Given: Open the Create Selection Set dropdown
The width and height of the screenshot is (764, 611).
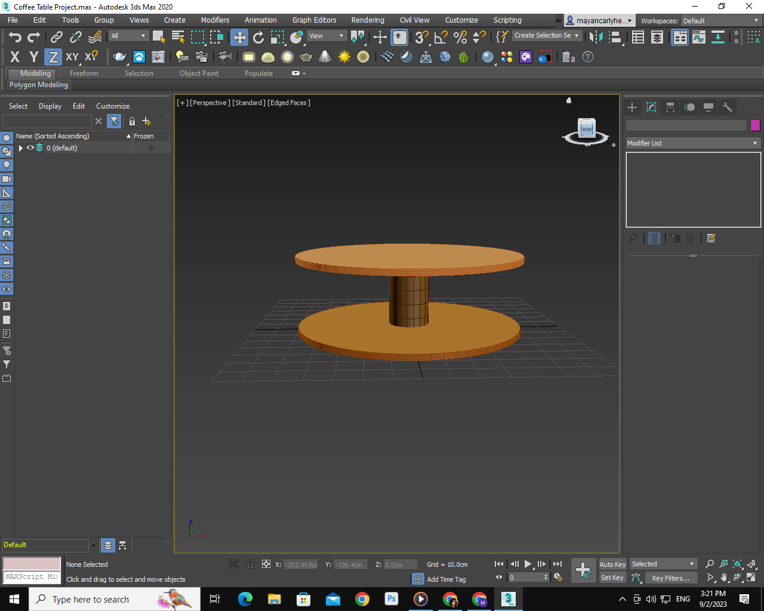Looking at the screenshot, I should click(547, 36).
